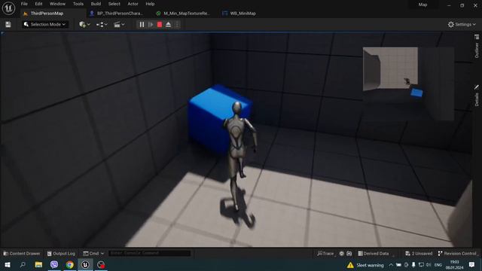Open Google Chrome from taskbar
Screen dimensions: 482x271
(x=70, y=264)
